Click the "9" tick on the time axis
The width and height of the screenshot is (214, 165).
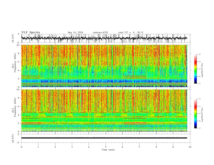173,147
